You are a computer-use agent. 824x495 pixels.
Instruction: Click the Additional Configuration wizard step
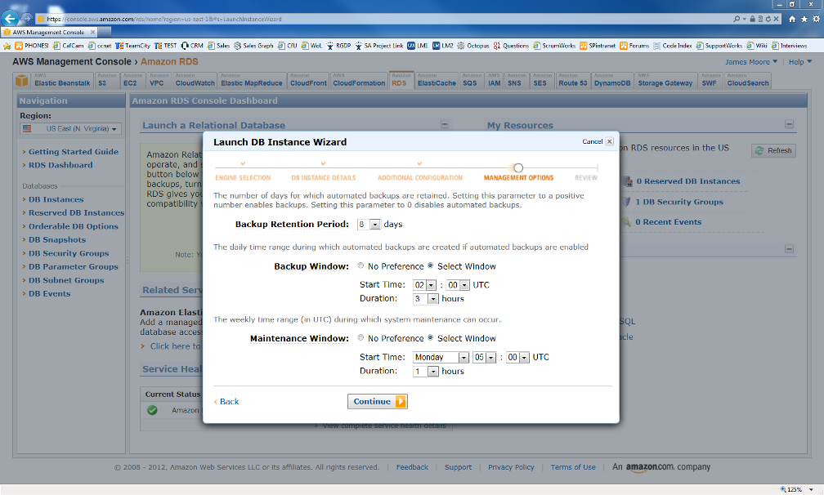(420, 177)
